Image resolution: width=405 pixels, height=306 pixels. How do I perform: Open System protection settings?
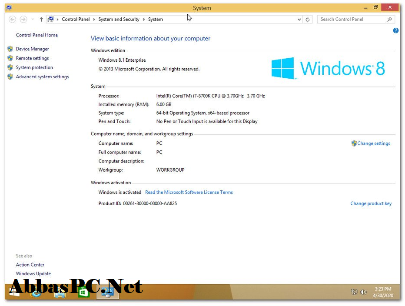pos(34,67)
